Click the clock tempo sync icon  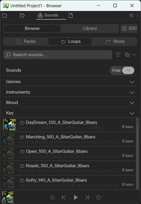(x=98, y=197)
